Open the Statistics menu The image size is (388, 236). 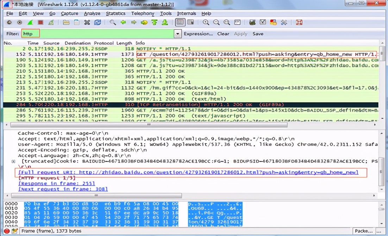click(x=115, y=14)
